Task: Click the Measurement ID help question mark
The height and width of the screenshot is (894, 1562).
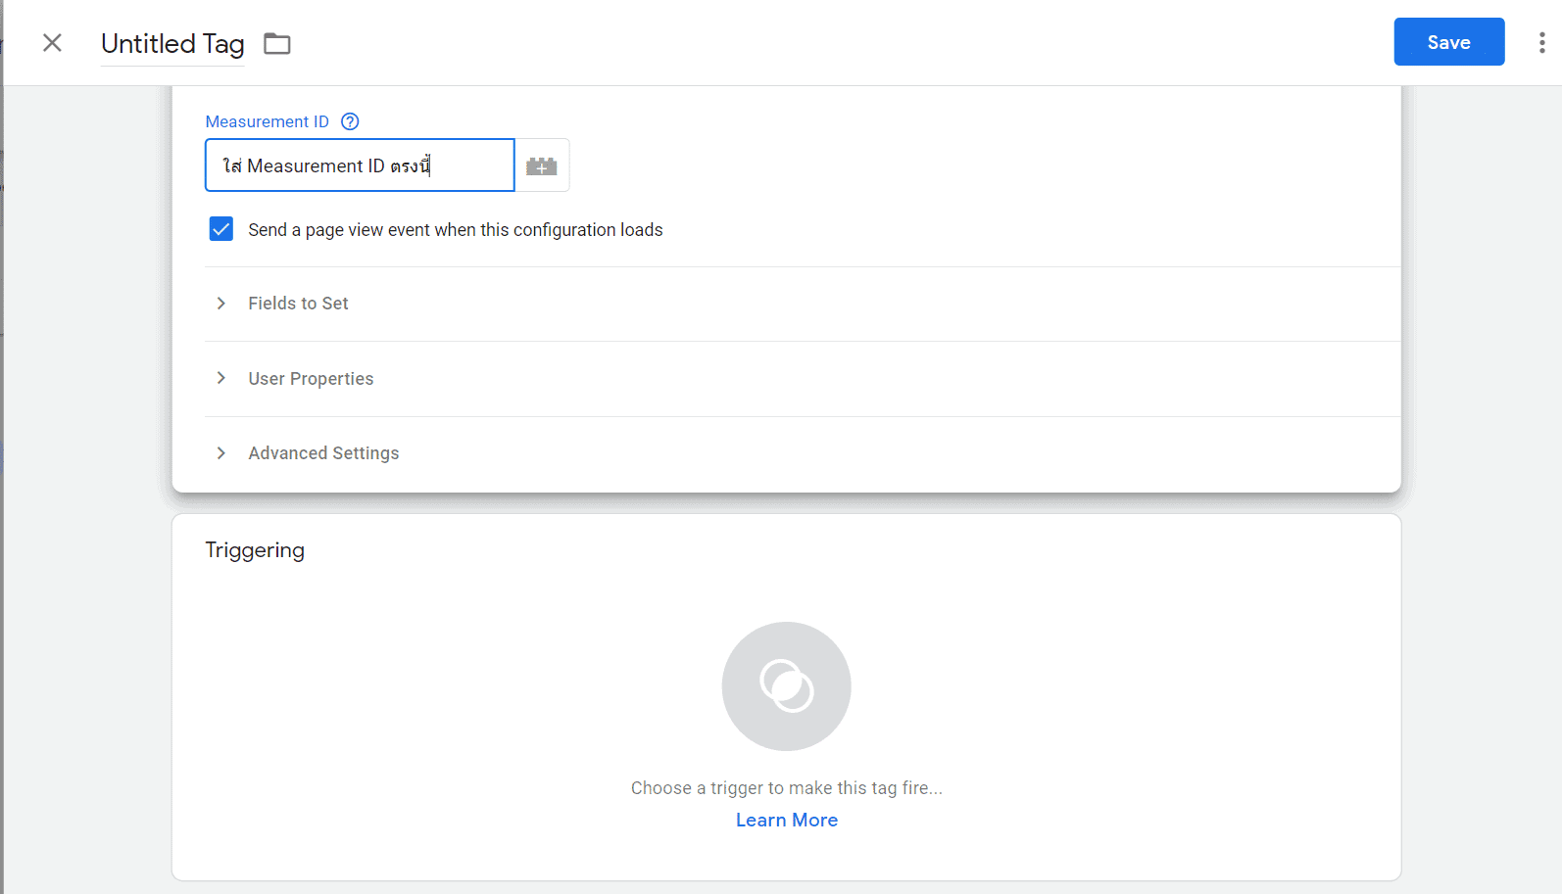Action: click(x=350, y=121)
